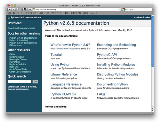Open the PEP Index link
Screen dimensions: 160x123
point(14,62)
